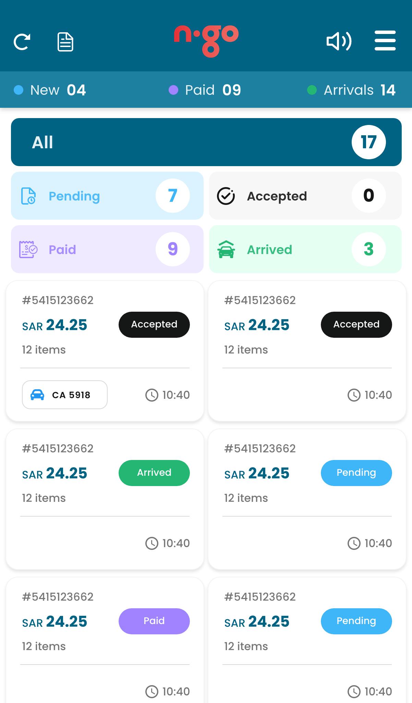
Task: Select the Arrived orders filter
Action: 305,249
